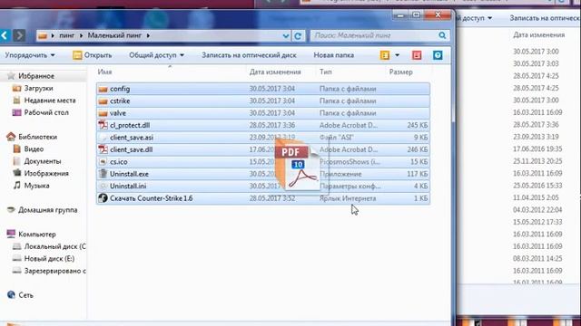
Task: Sort by the Имя column header
Action: pyautogui.click(x=105, y=72)
